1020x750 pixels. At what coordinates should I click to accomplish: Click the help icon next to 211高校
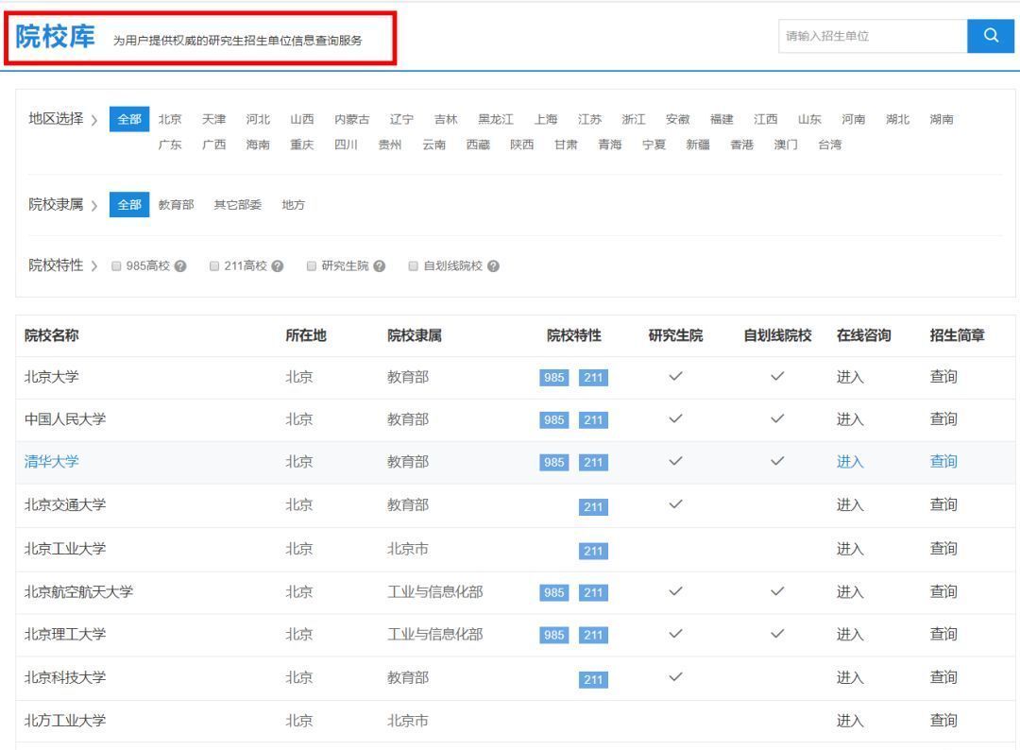[x=277, y=265]
